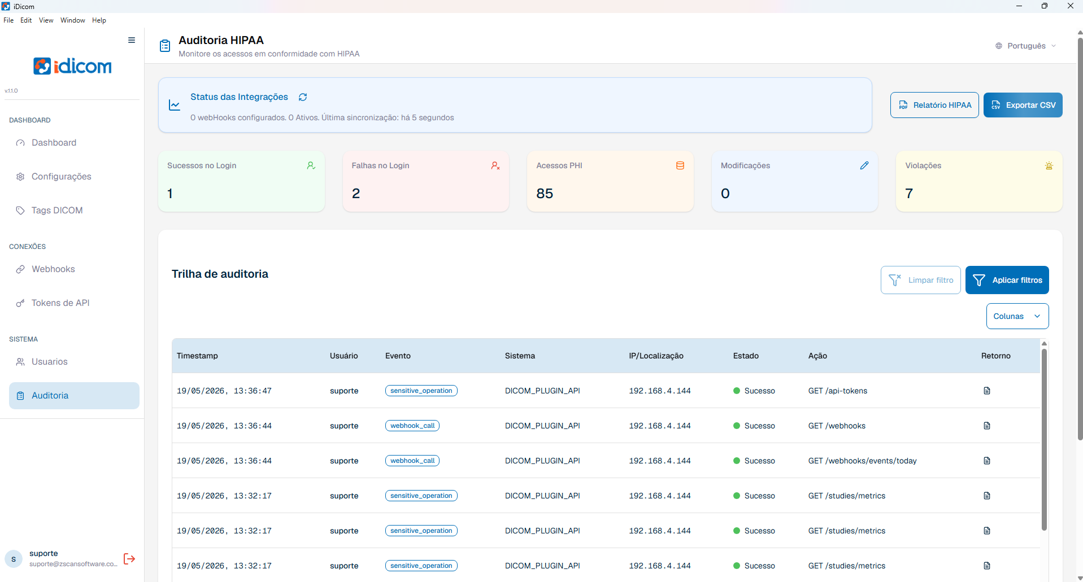Click the audit table scroll-up arrow

click(1044, 343)
